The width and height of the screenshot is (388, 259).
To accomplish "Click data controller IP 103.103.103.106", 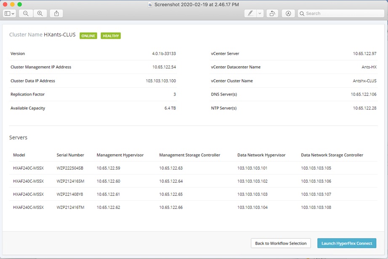I will pyautogui.click(x=316, y=181).
